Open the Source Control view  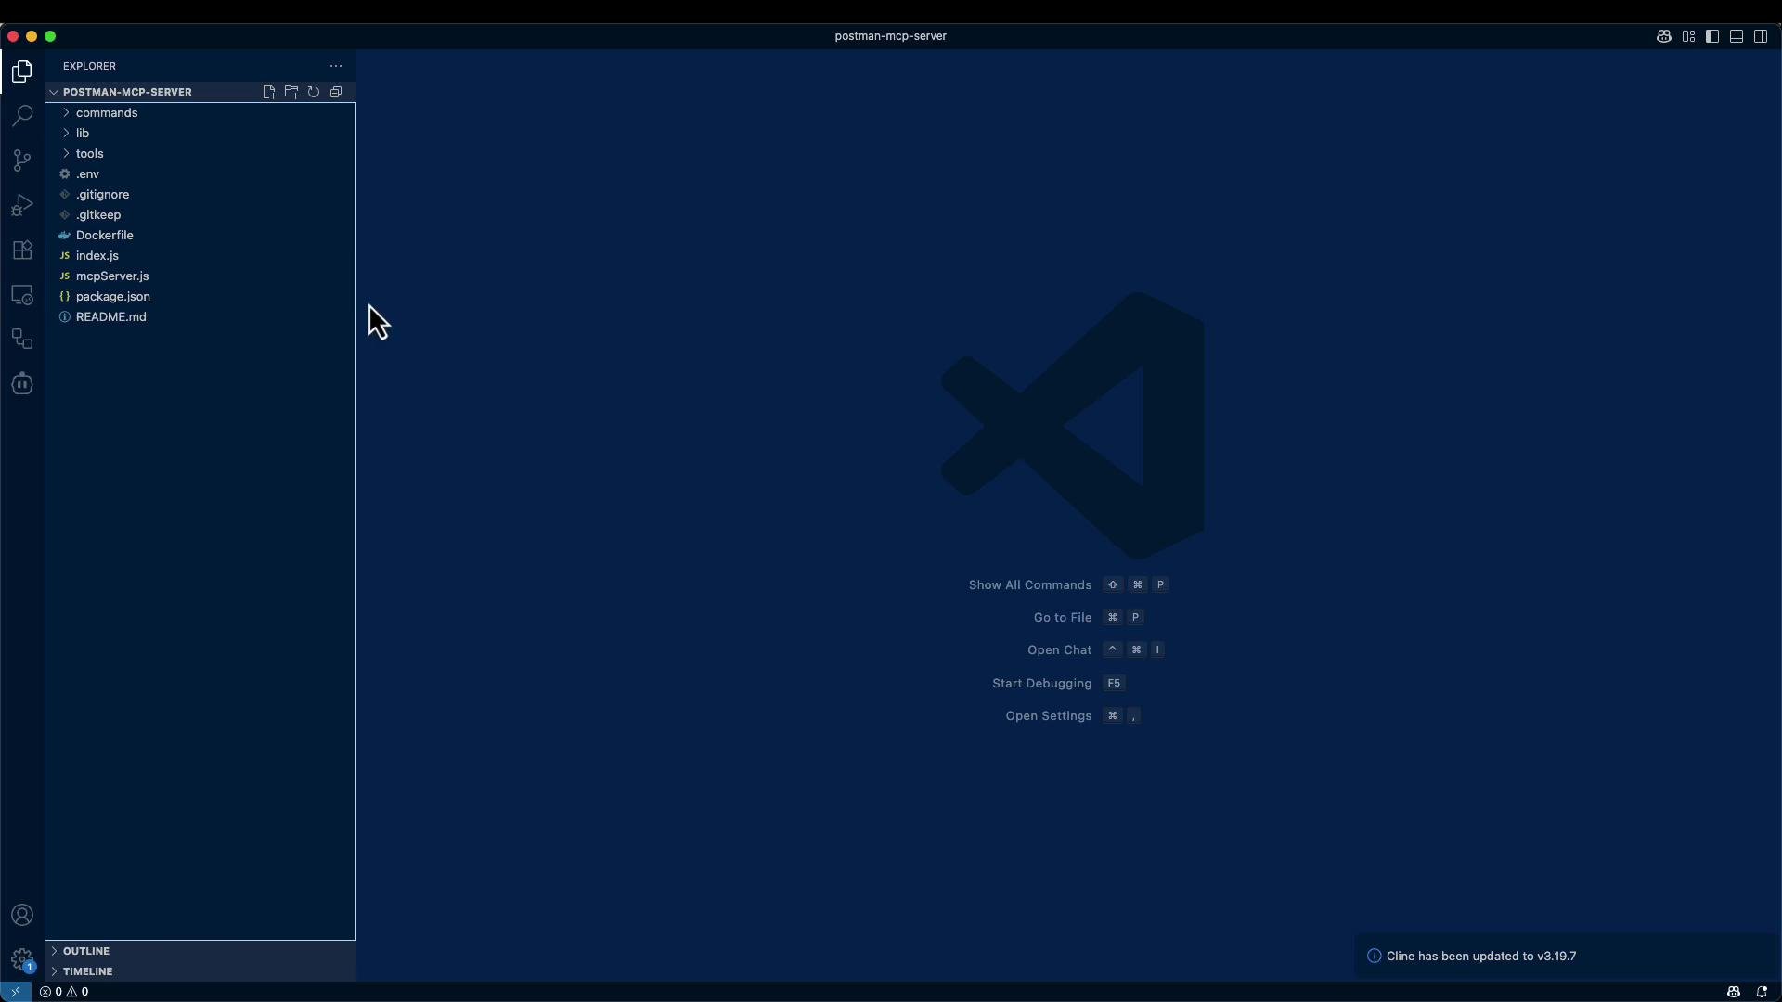22,161
